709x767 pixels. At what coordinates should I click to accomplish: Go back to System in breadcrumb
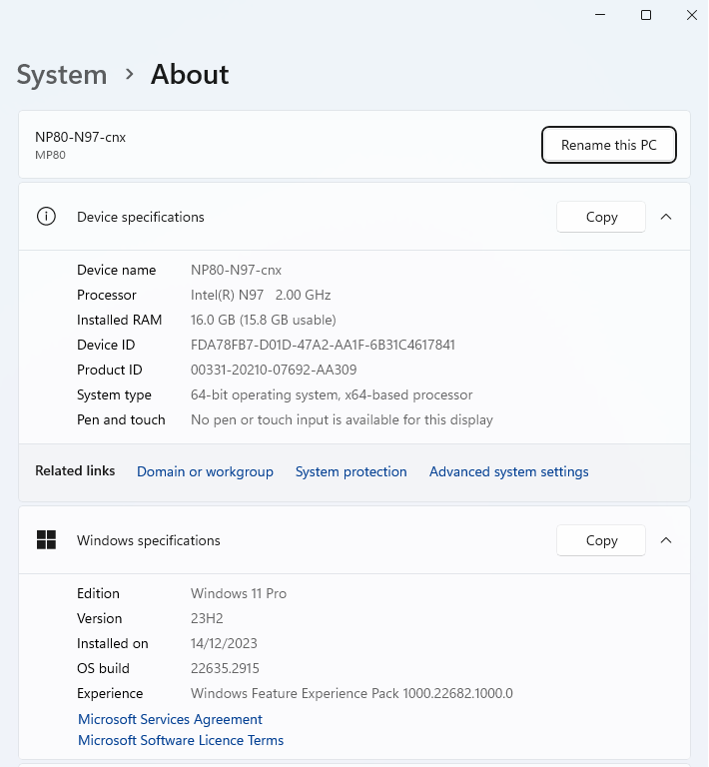tap(62, 75)
